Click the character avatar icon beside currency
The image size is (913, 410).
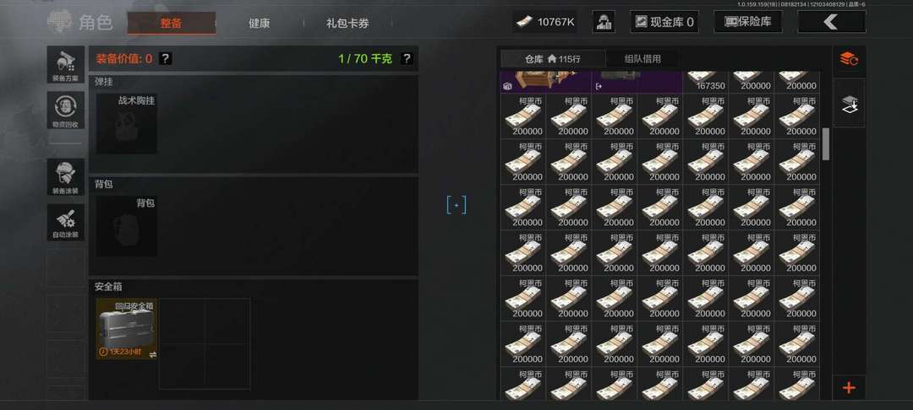[x=604, y=22]
